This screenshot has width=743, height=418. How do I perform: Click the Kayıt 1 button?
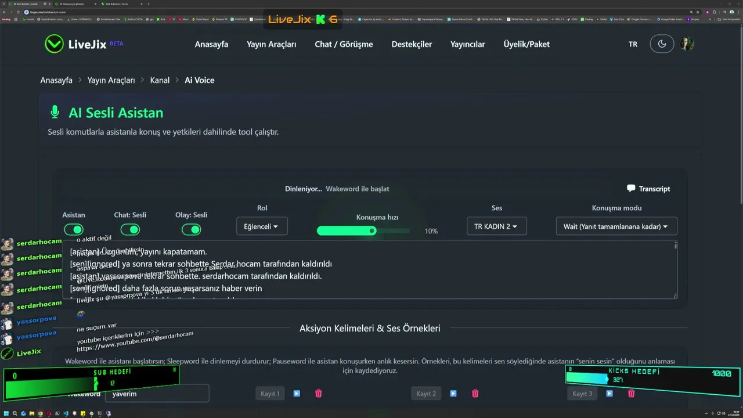270,394
